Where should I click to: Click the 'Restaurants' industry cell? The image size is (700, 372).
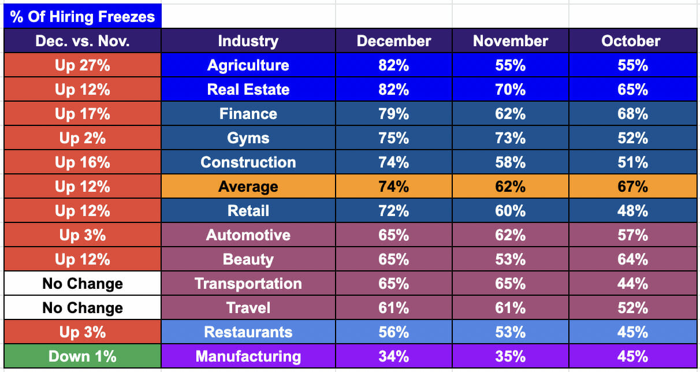(x=248, y=332)
